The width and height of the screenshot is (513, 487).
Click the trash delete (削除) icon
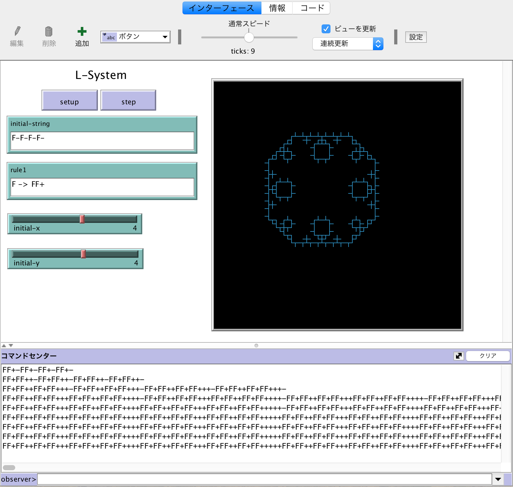coord(49,31)
